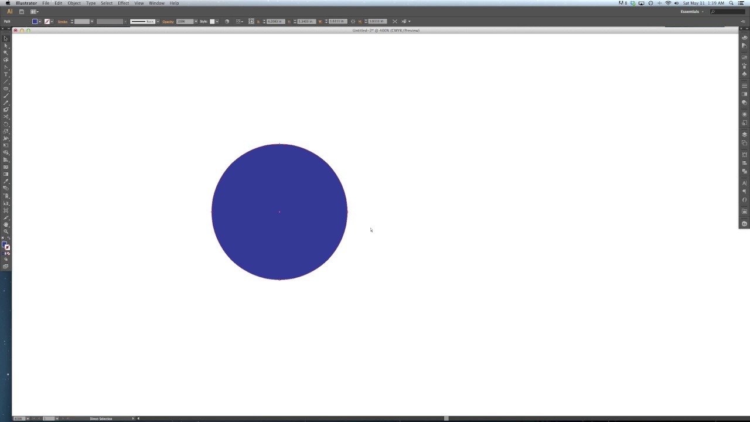Toggle constrain width and height proportions
Image resolution: width=750 pixels, height=422 pixels.
[x=353, y=22]
